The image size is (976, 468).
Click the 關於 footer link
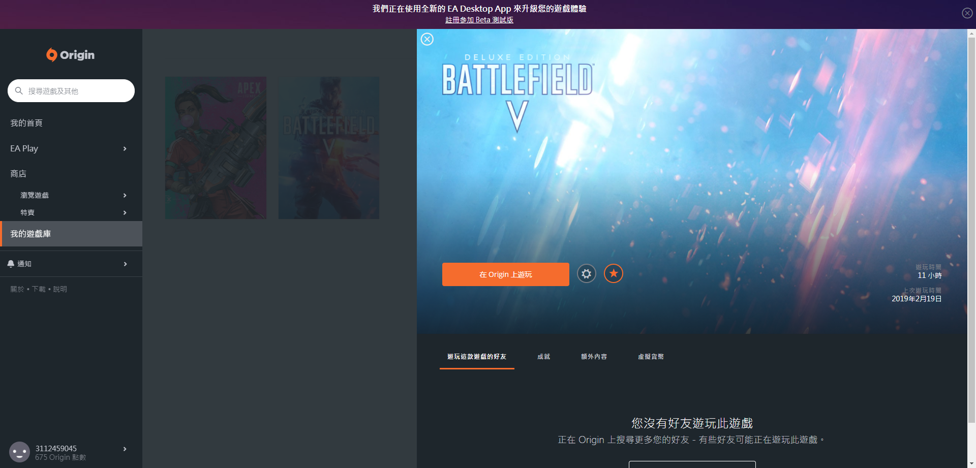click(x=17, y=289)
